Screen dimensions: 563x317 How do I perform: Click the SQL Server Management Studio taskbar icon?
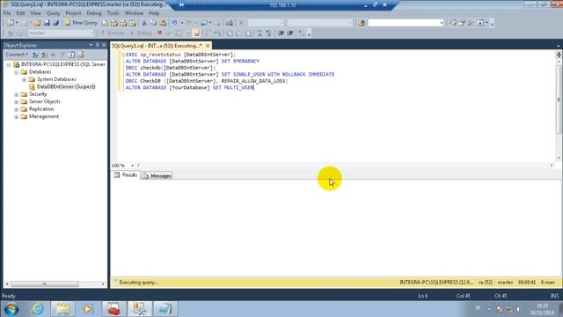click(140, 309)
